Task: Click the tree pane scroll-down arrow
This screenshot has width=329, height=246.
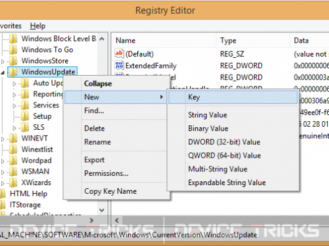Action: click(x=102, y=210)
